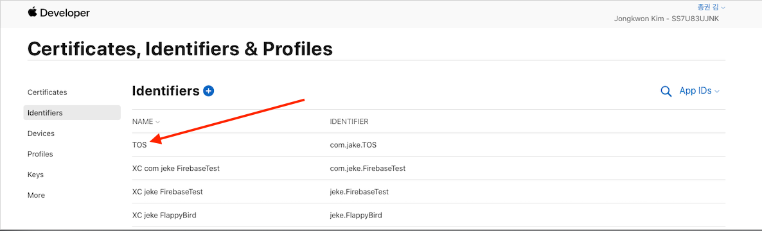The width and height of the screenshot is (762, 231).
Task: Open the TOS identifier row
Action: 429,144
